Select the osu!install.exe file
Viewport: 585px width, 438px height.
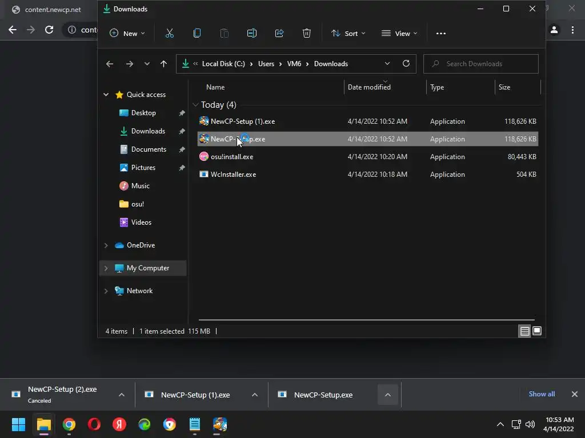click(x=367, y=157)
